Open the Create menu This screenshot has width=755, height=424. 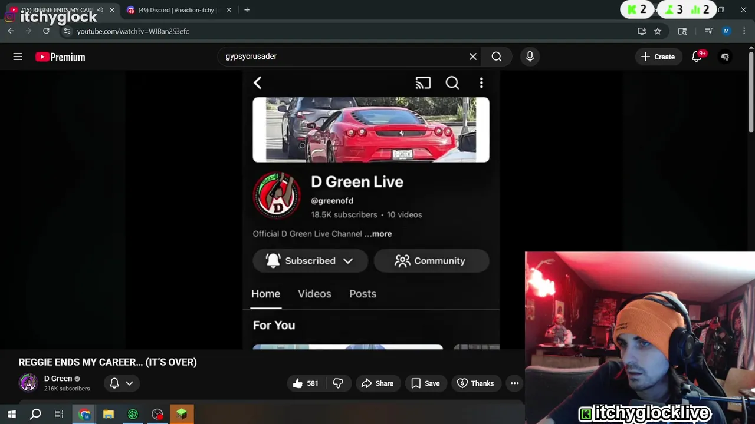[658, 57]
